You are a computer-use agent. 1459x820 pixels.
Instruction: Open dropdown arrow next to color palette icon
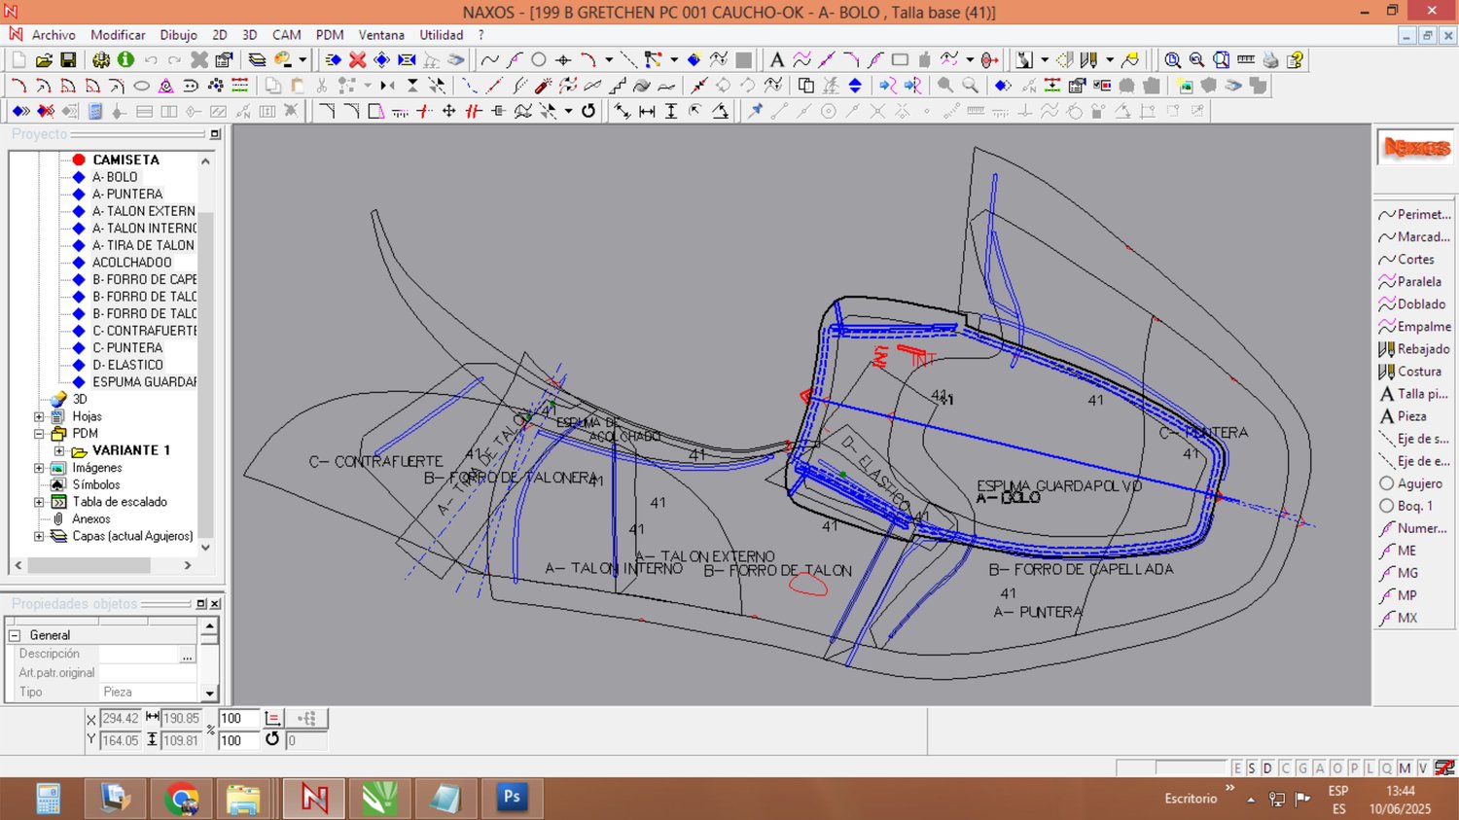pos(302,60)
